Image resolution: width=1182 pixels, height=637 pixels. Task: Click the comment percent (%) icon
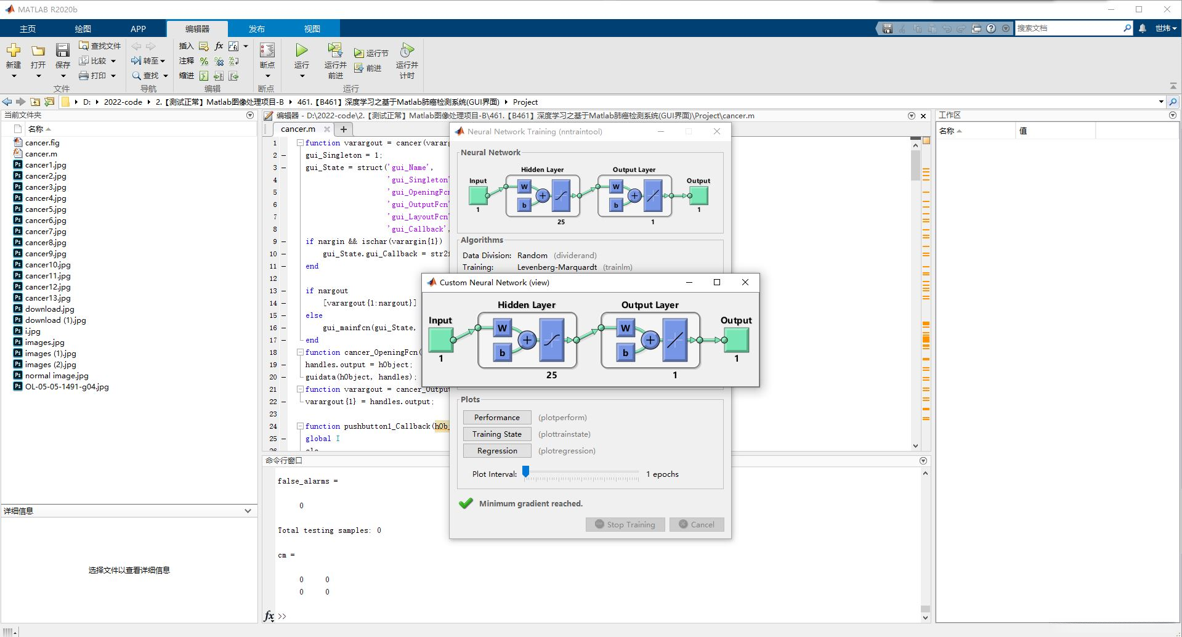tap(204, 61)
